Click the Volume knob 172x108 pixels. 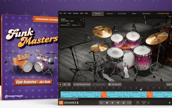[x=68, y=25]
